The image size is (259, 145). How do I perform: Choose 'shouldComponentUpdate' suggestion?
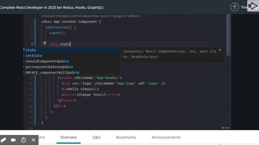72,61
